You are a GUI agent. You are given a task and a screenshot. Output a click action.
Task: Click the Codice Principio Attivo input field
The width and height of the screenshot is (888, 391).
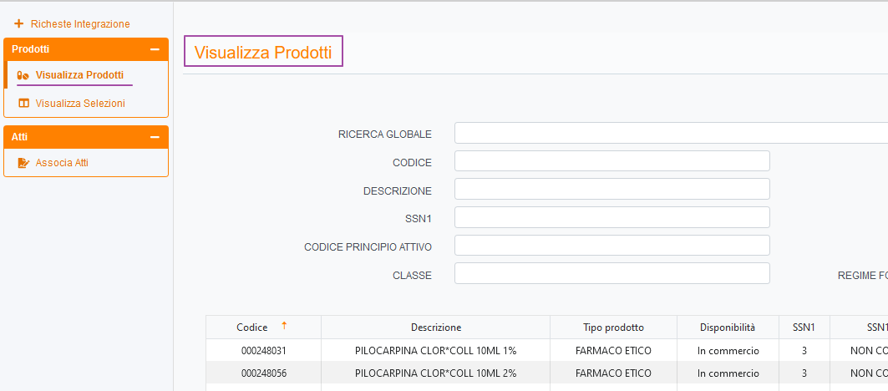tap(611, 246)
